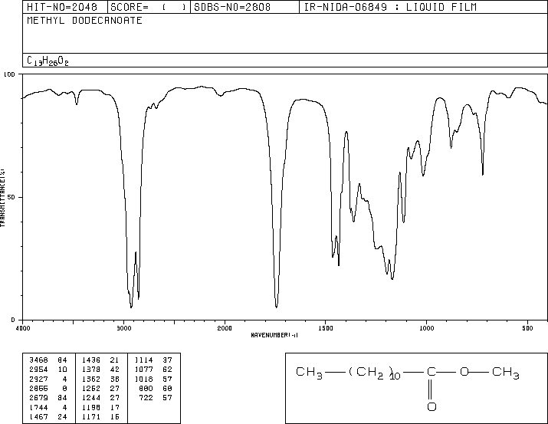
Task: Click the 3468 peak table entry
Action: (x=38, y=360)
